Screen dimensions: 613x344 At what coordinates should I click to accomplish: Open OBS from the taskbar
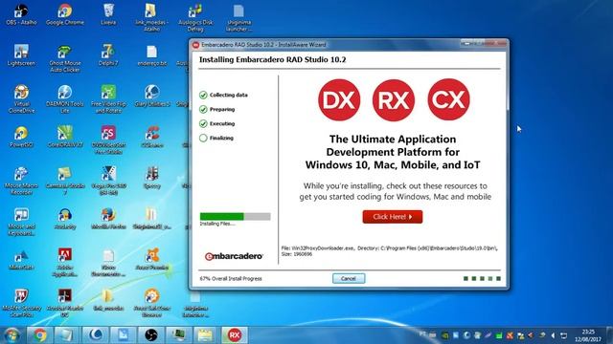151,335
